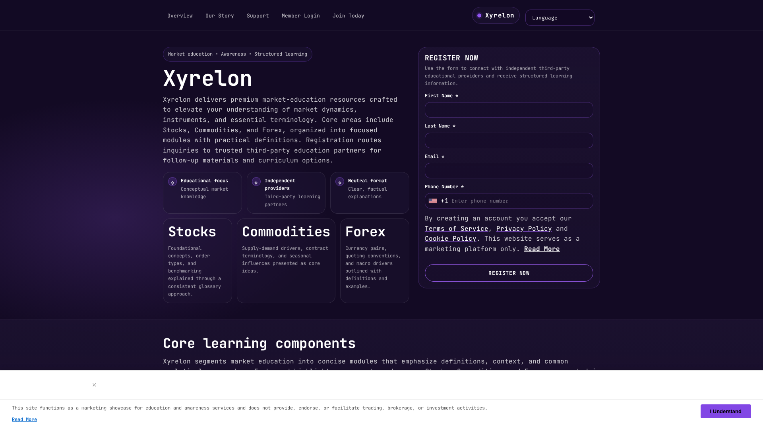Click the REGISTER NOW form heading
Viewport: 763px width, 429px height.
pyautogui.click(x=451, y=58)
